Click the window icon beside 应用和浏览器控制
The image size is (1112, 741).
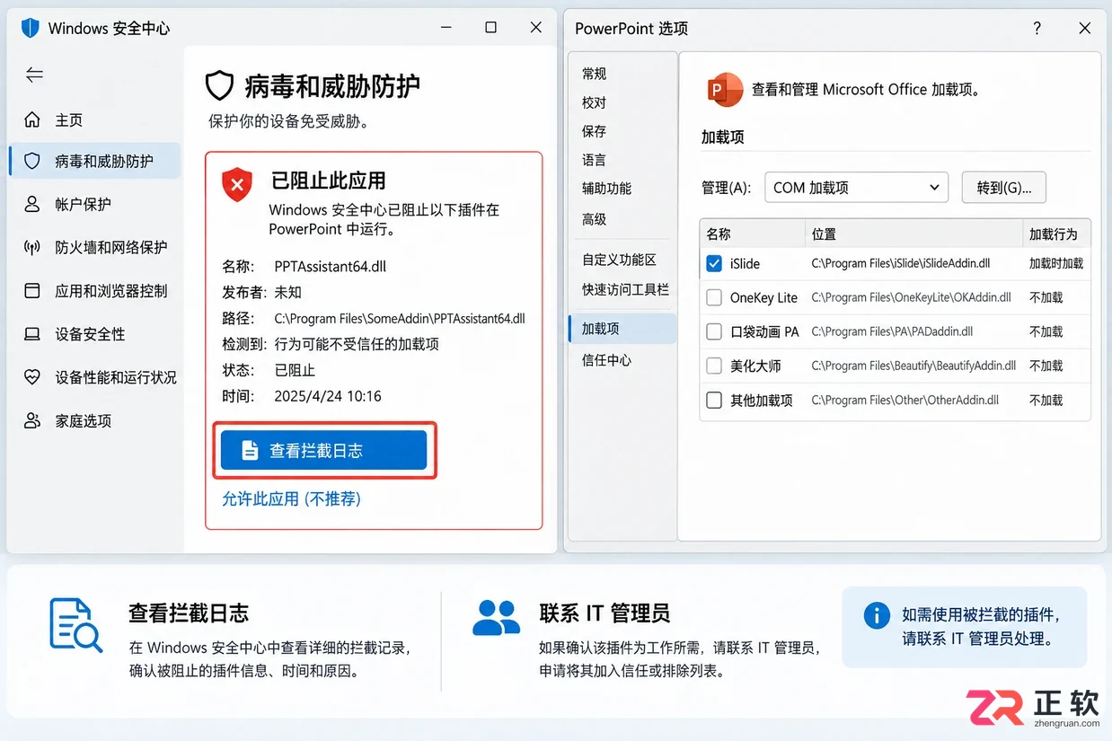32,290
